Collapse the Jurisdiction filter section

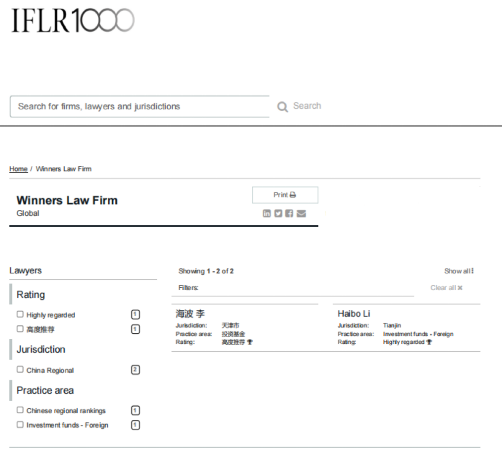(x=41, y=349)
